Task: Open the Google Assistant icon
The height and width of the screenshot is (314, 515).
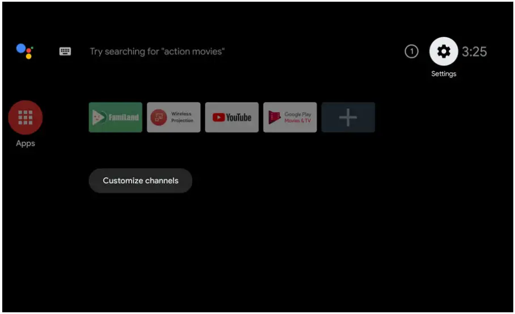Action: coord(24,51)
